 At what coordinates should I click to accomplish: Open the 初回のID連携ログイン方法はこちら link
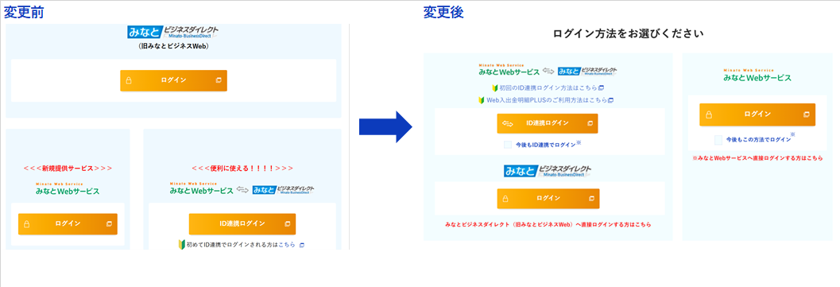coord(548,87)
